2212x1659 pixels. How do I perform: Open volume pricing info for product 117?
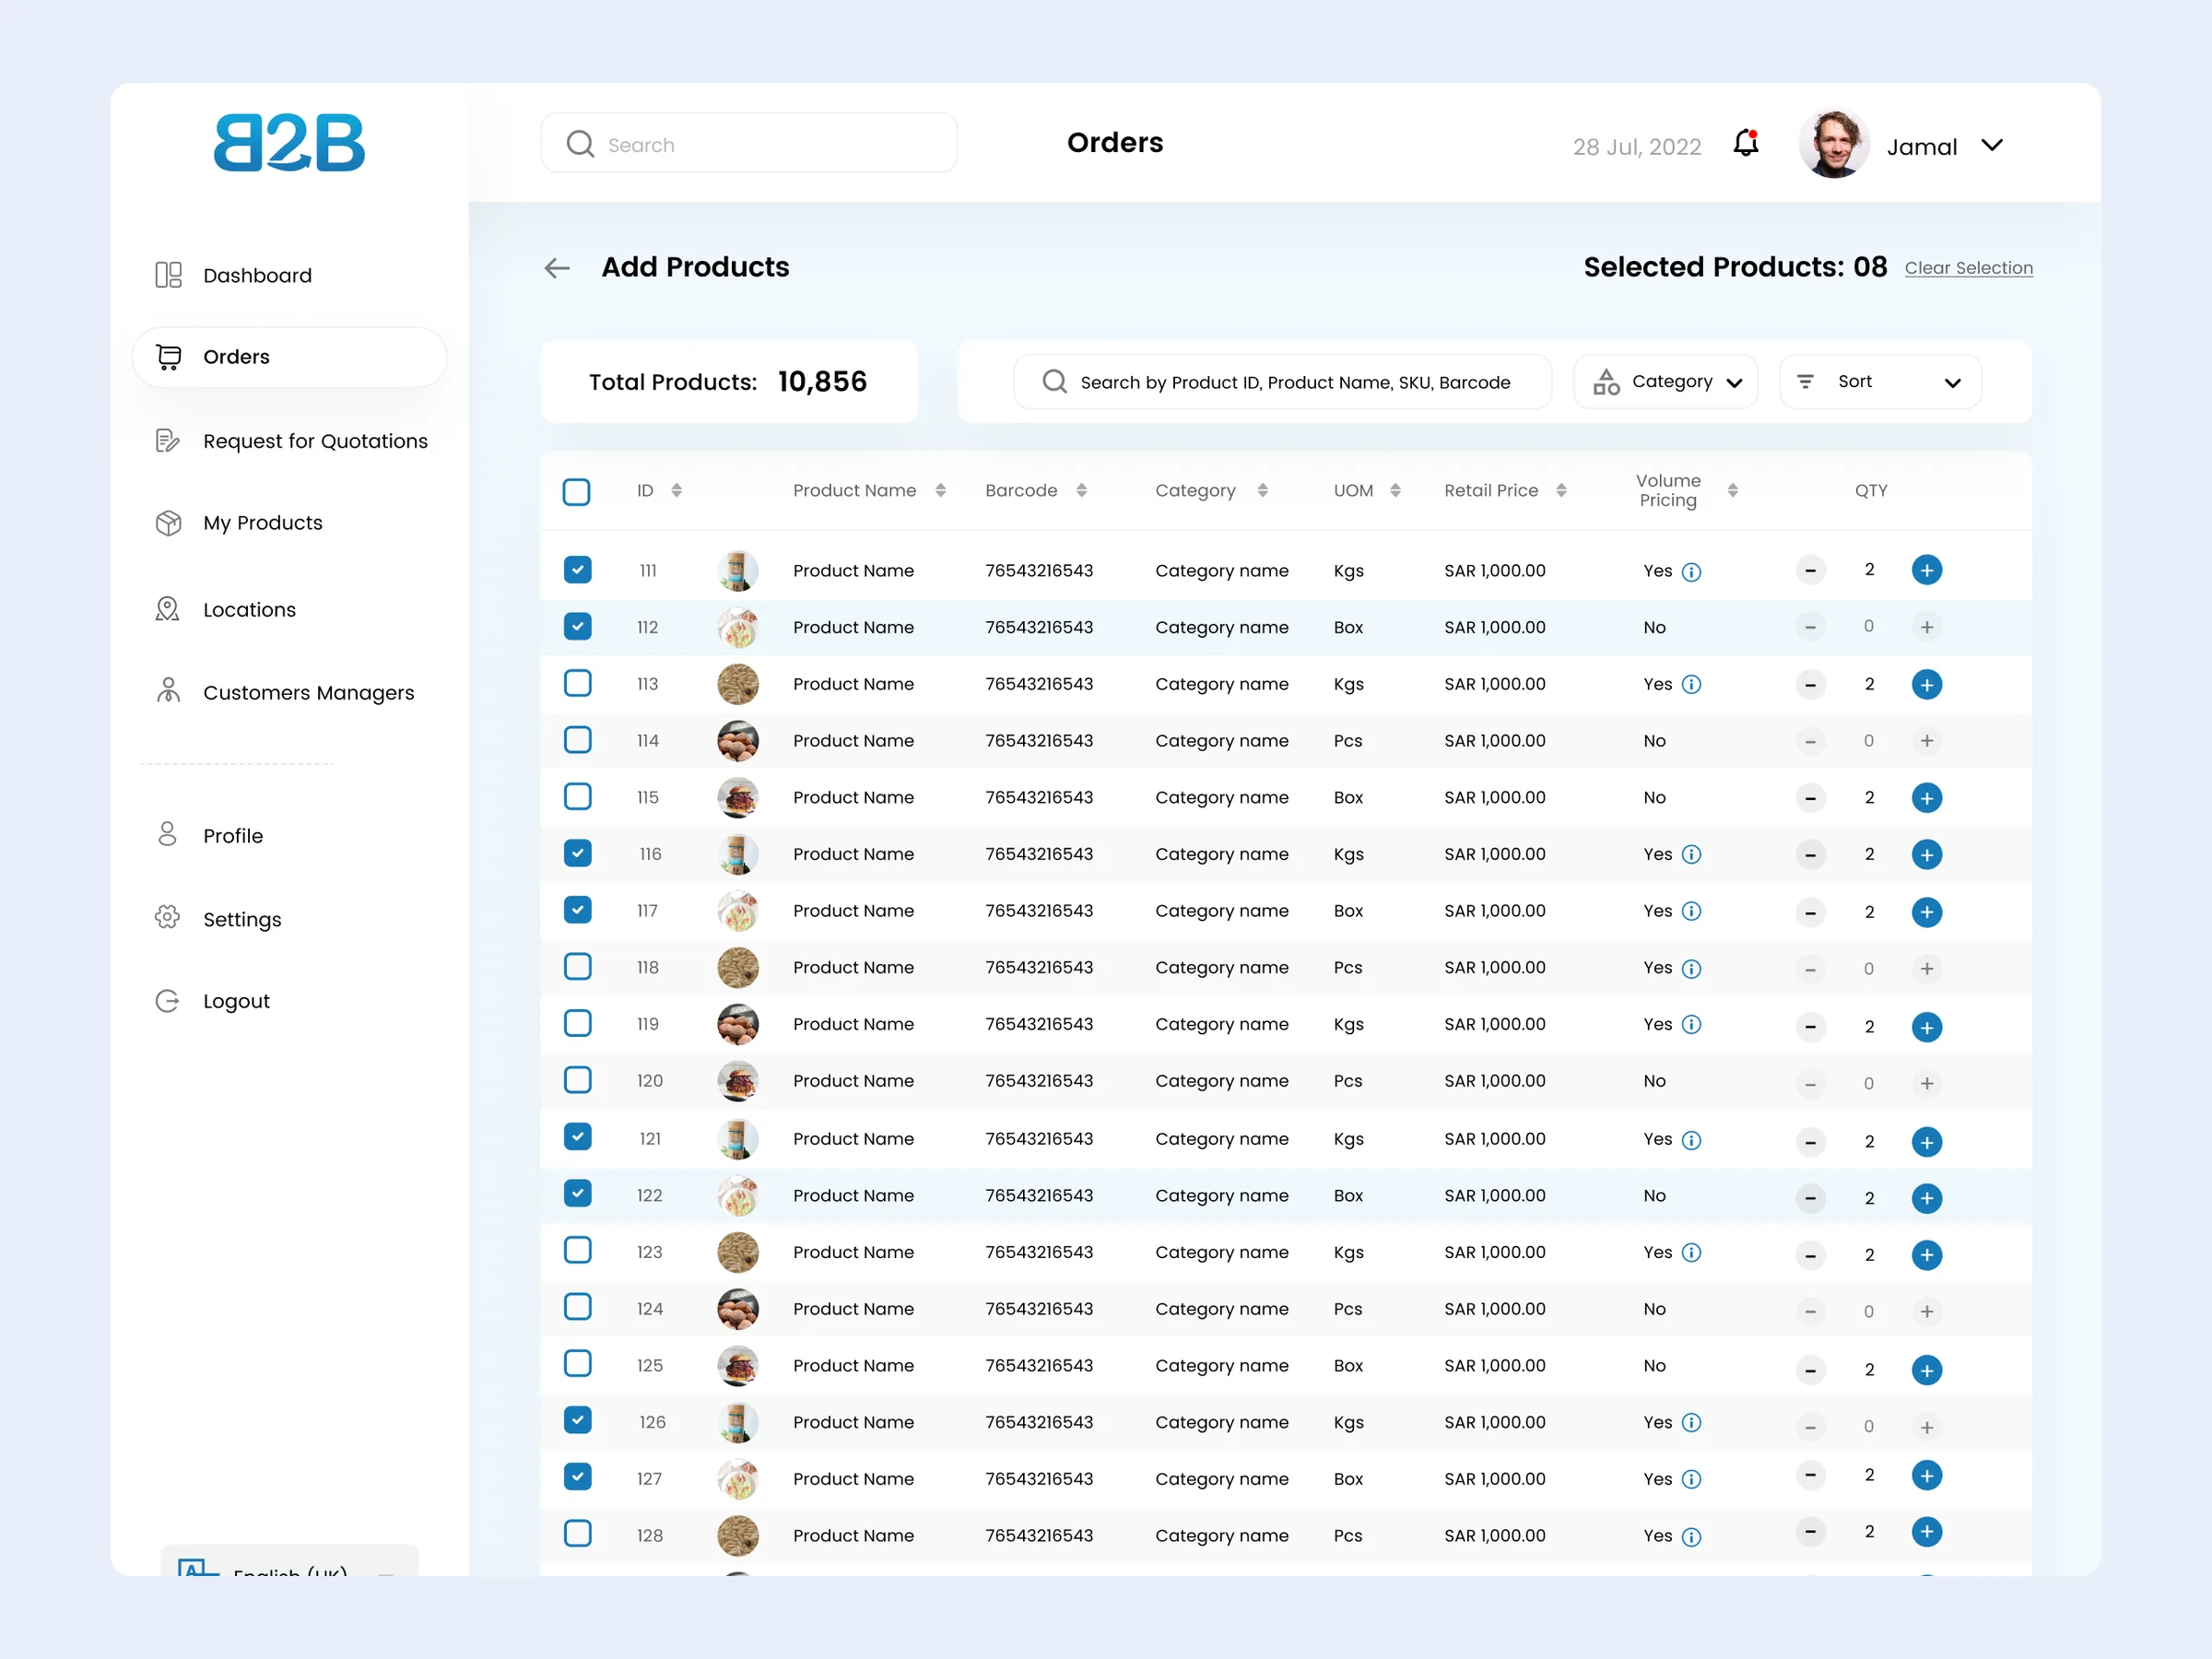pyautogui.click(x=1691, y=911)
